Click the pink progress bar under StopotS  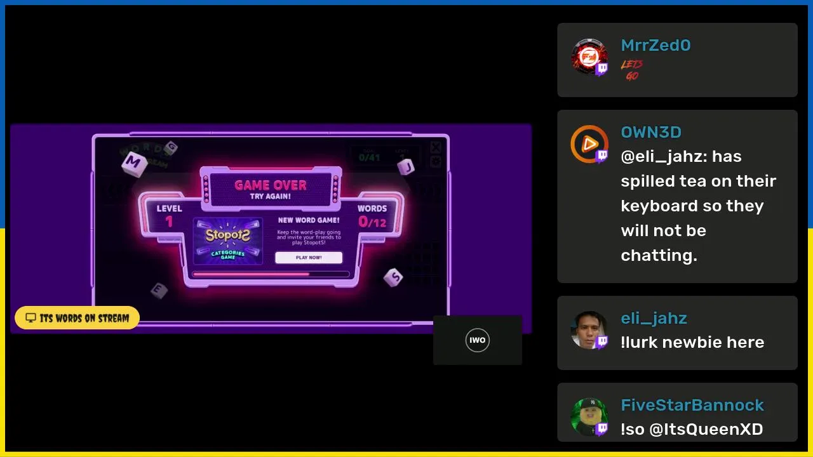271,274
